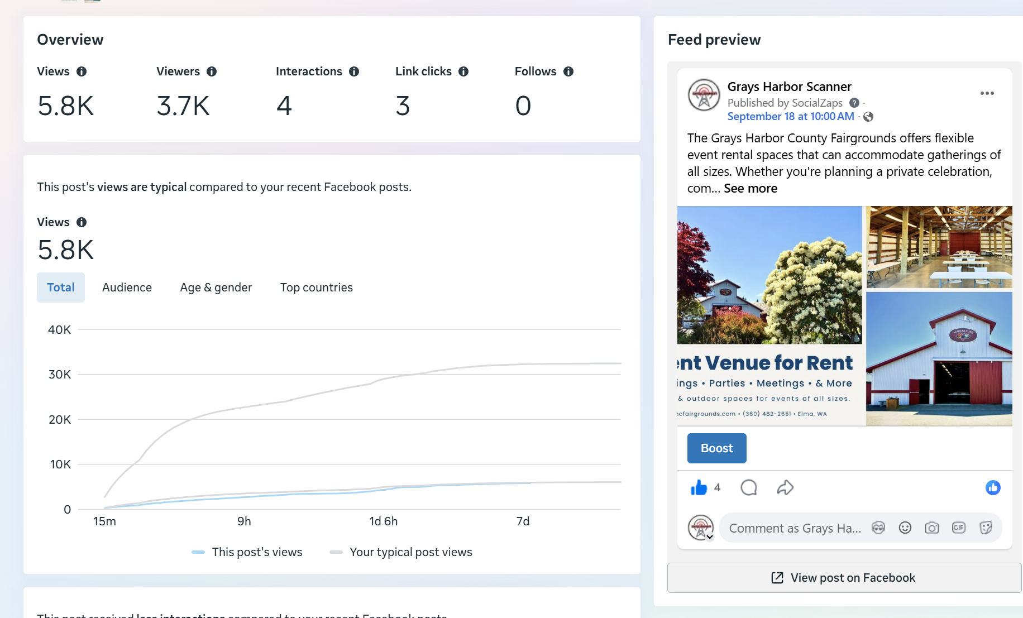Click the info icon beside Follows
Image resolution: width=1023 pixels, height=618 pixels.
(568, 71)
